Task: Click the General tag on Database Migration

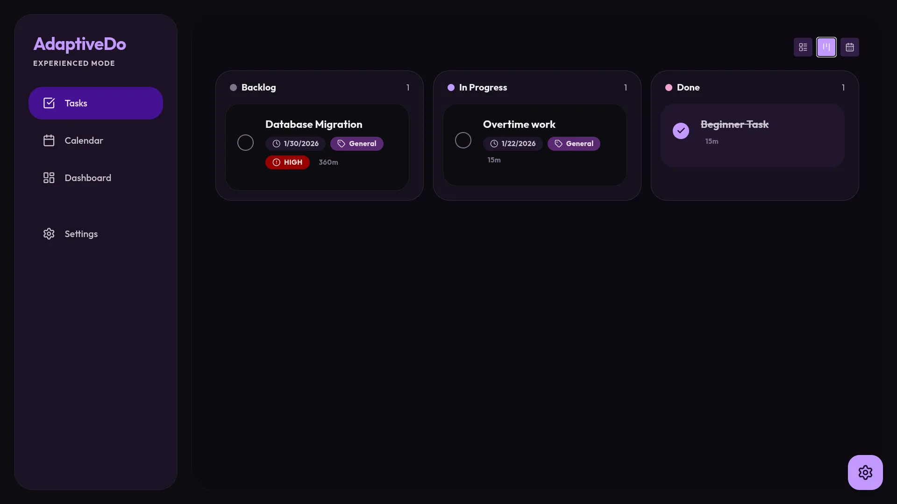Action: point(357,144)
